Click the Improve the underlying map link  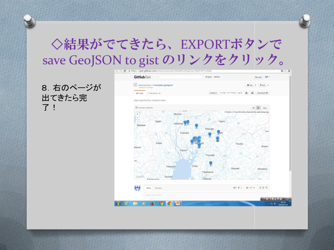coord(258,112)
